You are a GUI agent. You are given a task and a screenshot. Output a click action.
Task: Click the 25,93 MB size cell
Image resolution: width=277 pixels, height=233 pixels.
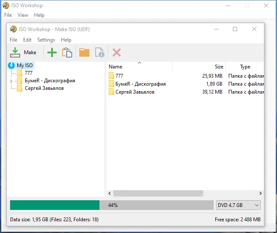pyautogui.click(x=212, y=76)
